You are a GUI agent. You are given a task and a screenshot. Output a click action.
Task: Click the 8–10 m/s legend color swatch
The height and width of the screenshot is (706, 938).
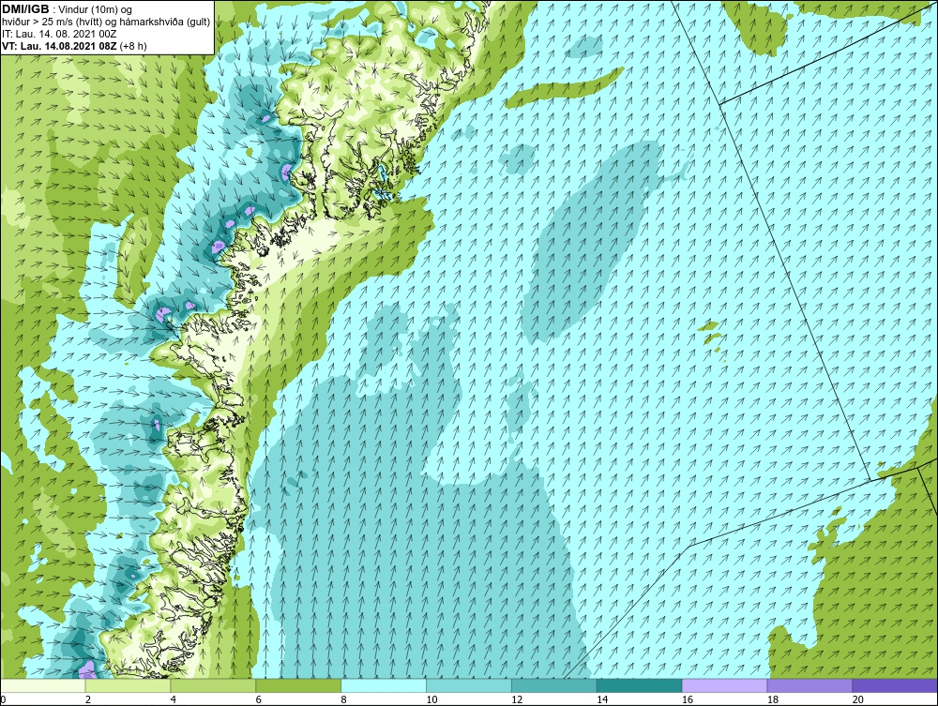tap(384, 685)
